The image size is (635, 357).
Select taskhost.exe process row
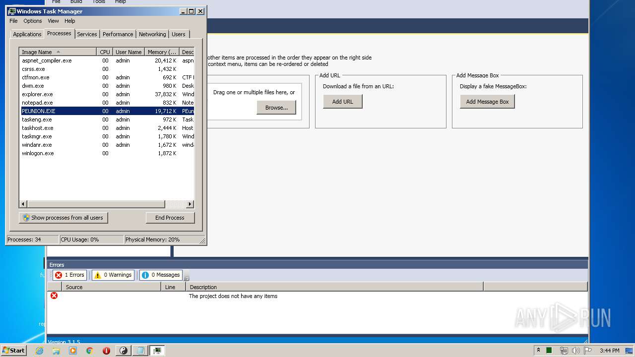point(107,128)
